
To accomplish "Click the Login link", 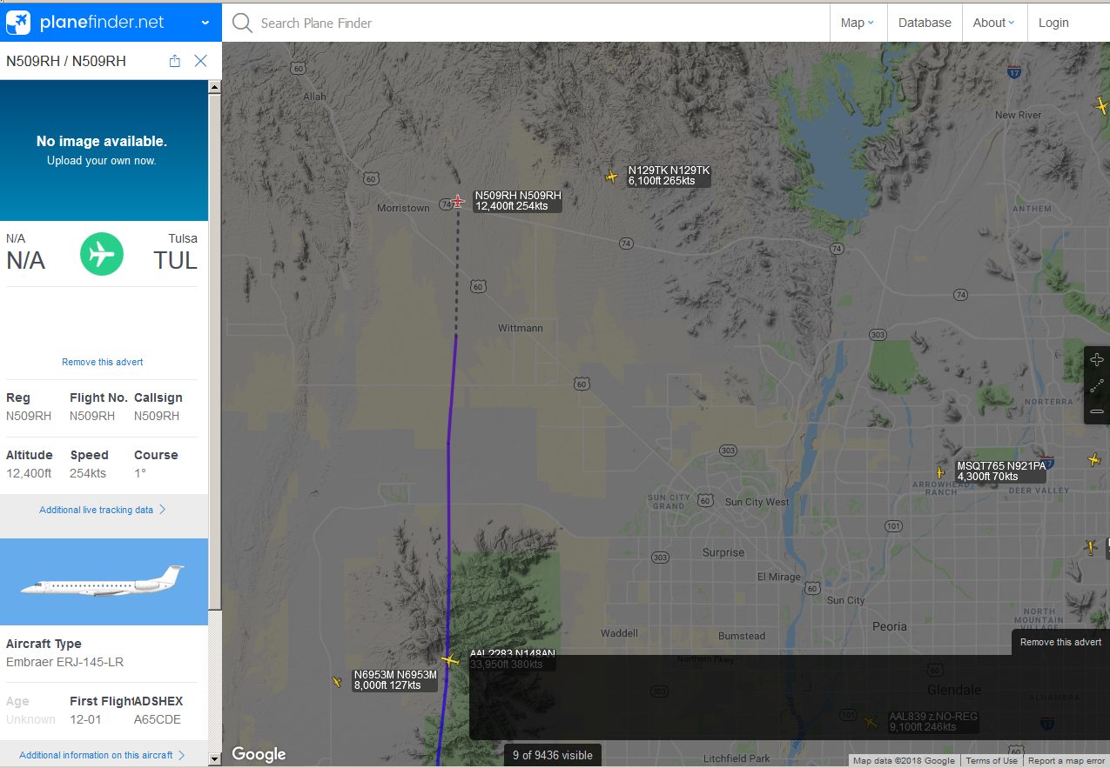I will (x=1053, y=23).
